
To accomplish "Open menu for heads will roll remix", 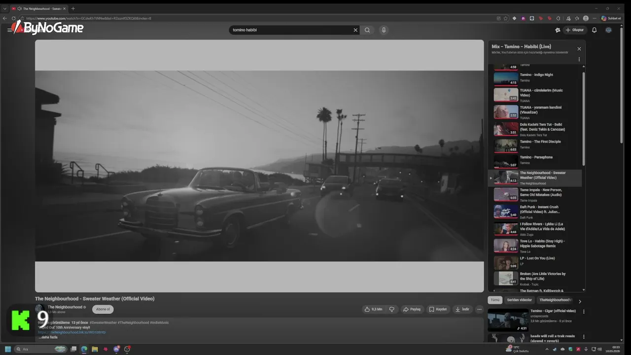I will tap(584, 337).
